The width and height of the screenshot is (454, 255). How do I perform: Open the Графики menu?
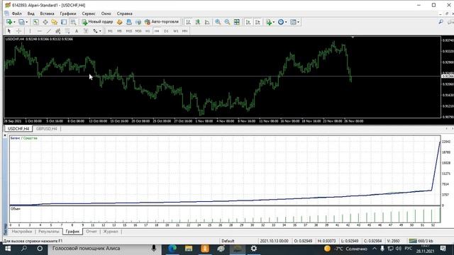pos(68,13)
